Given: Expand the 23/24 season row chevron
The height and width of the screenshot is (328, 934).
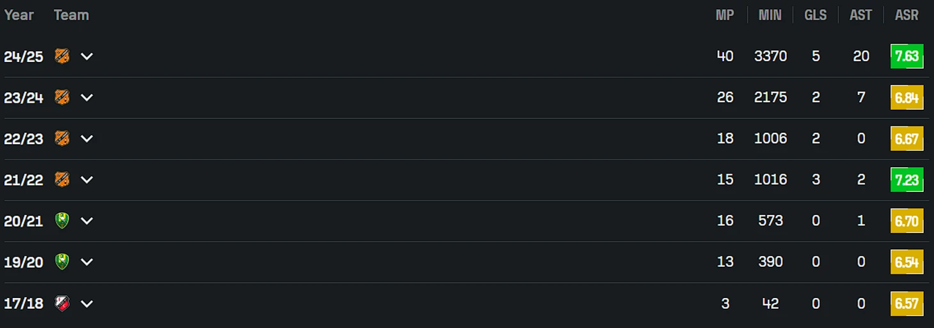Looking at the screenshot, I should point(87,97).
